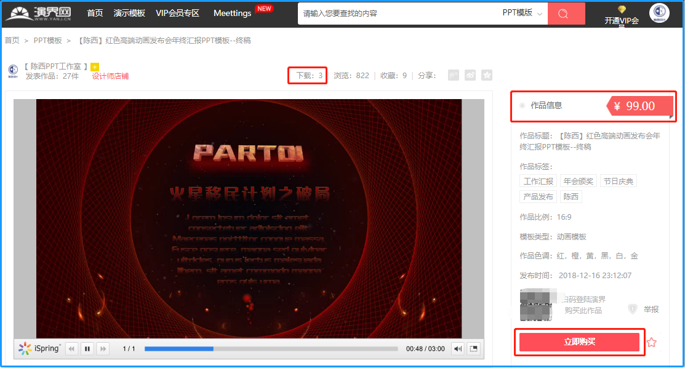Viewport: 685px width, 368px height.
Task: Open the 设计师店铺 link
Action: point(110,76)
